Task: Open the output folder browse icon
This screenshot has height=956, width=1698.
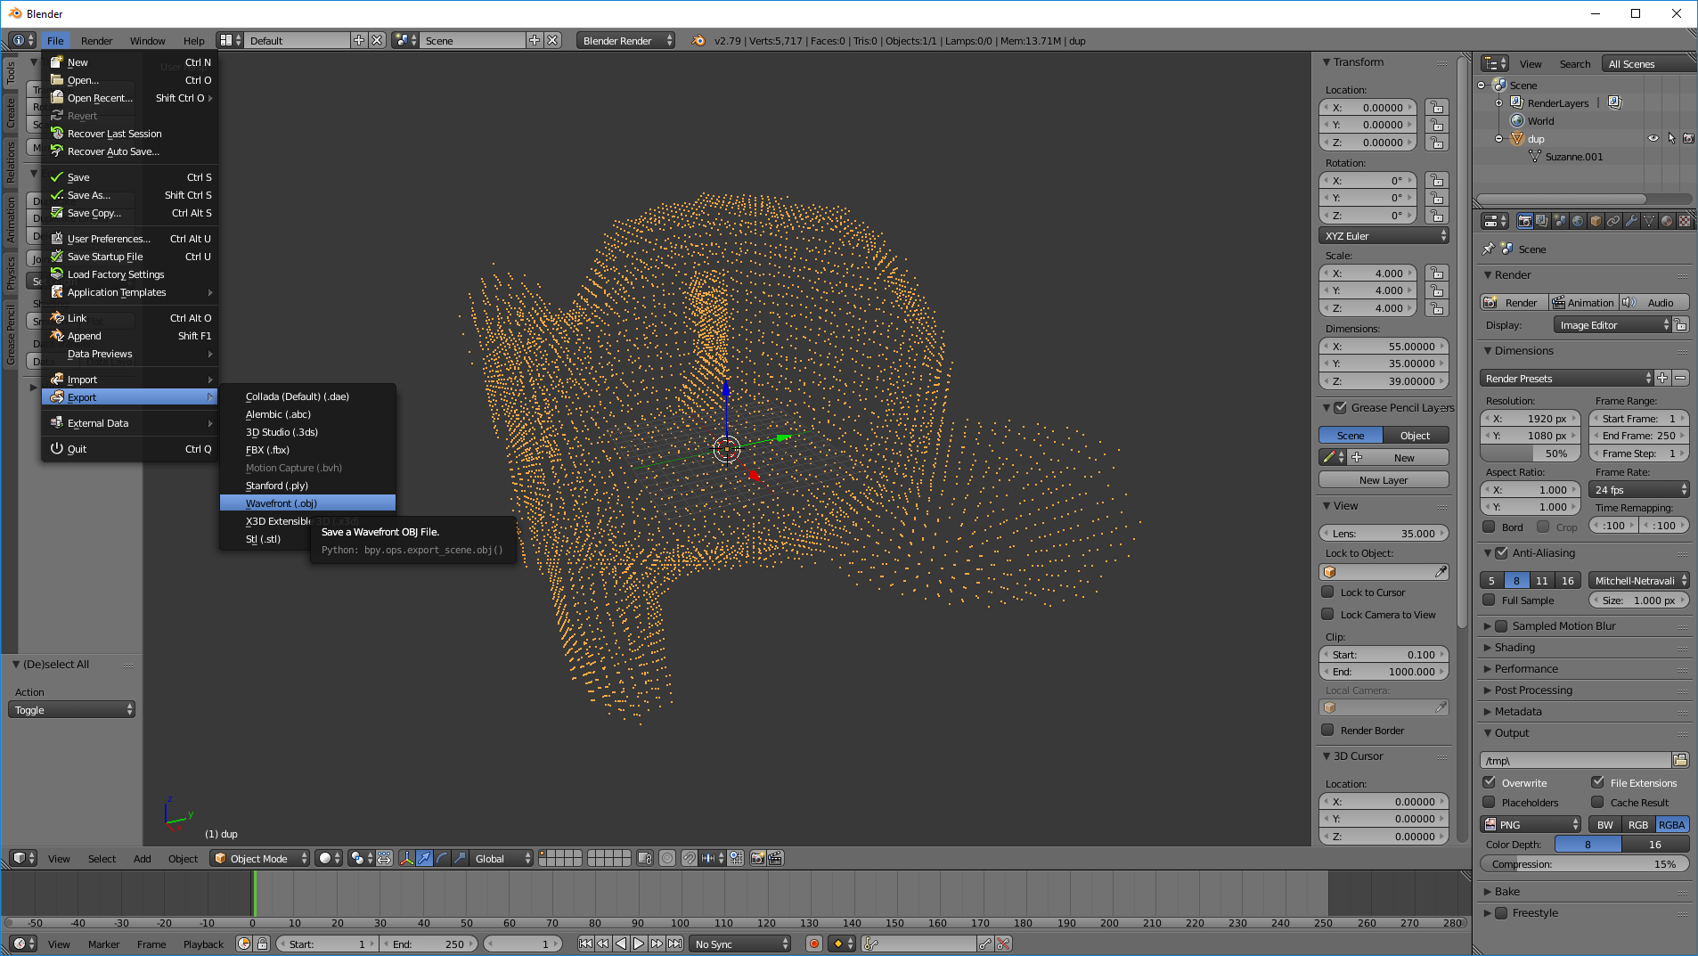Action: (x=1680, y=760)
